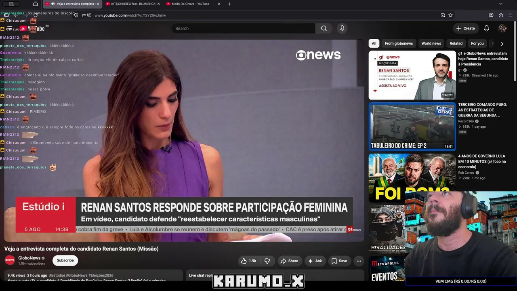Open more actions ellipsis below video
The width and height of the screenshot is (517, 291).
pos(359,261)
